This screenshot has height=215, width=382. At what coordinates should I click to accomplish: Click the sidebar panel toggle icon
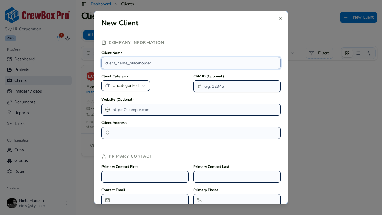[x=84, y=4]
